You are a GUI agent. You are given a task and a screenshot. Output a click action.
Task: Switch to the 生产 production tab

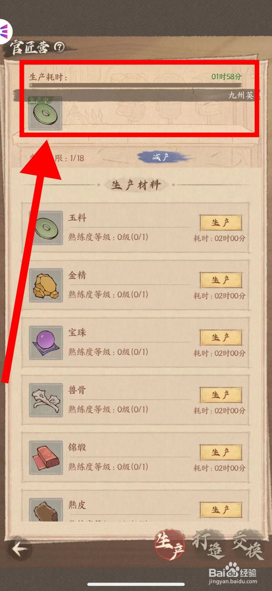coord(169,545)
